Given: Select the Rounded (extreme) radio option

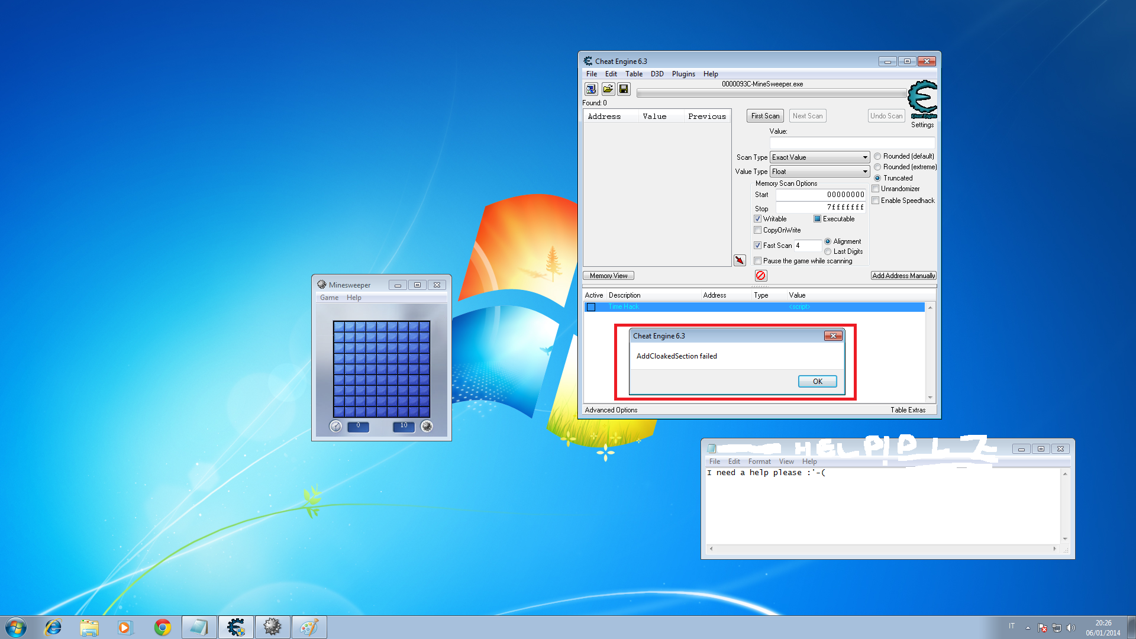Looking at the screenshot, I should (x=877, y=167).
